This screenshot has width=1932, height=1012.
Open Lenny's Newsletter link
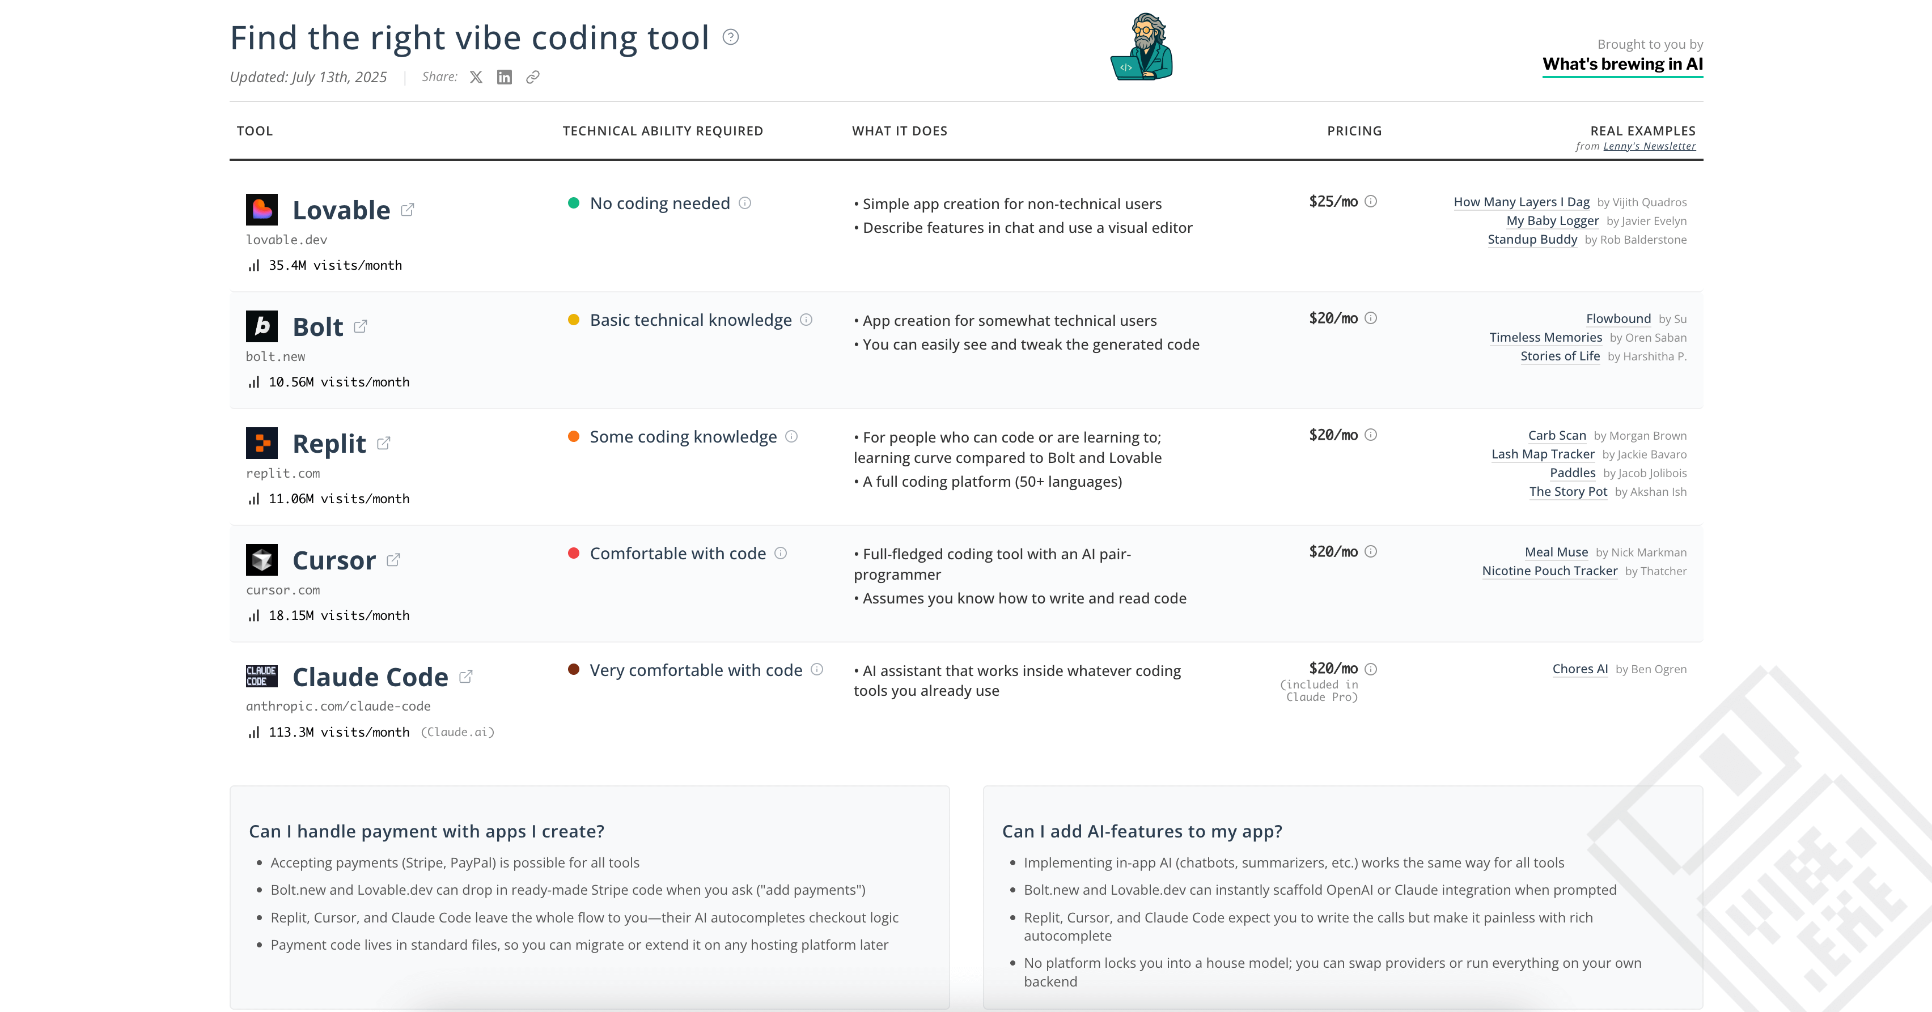(x=1649, y=146)
